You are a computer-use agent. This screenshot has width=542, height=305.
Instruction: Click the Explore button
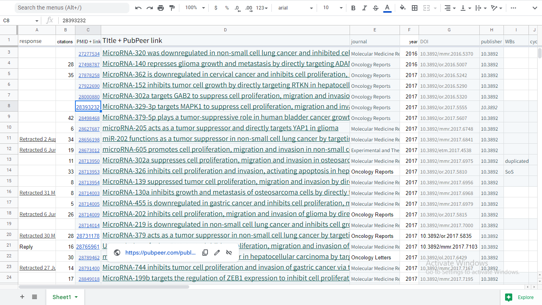click(x=520, y=297)
